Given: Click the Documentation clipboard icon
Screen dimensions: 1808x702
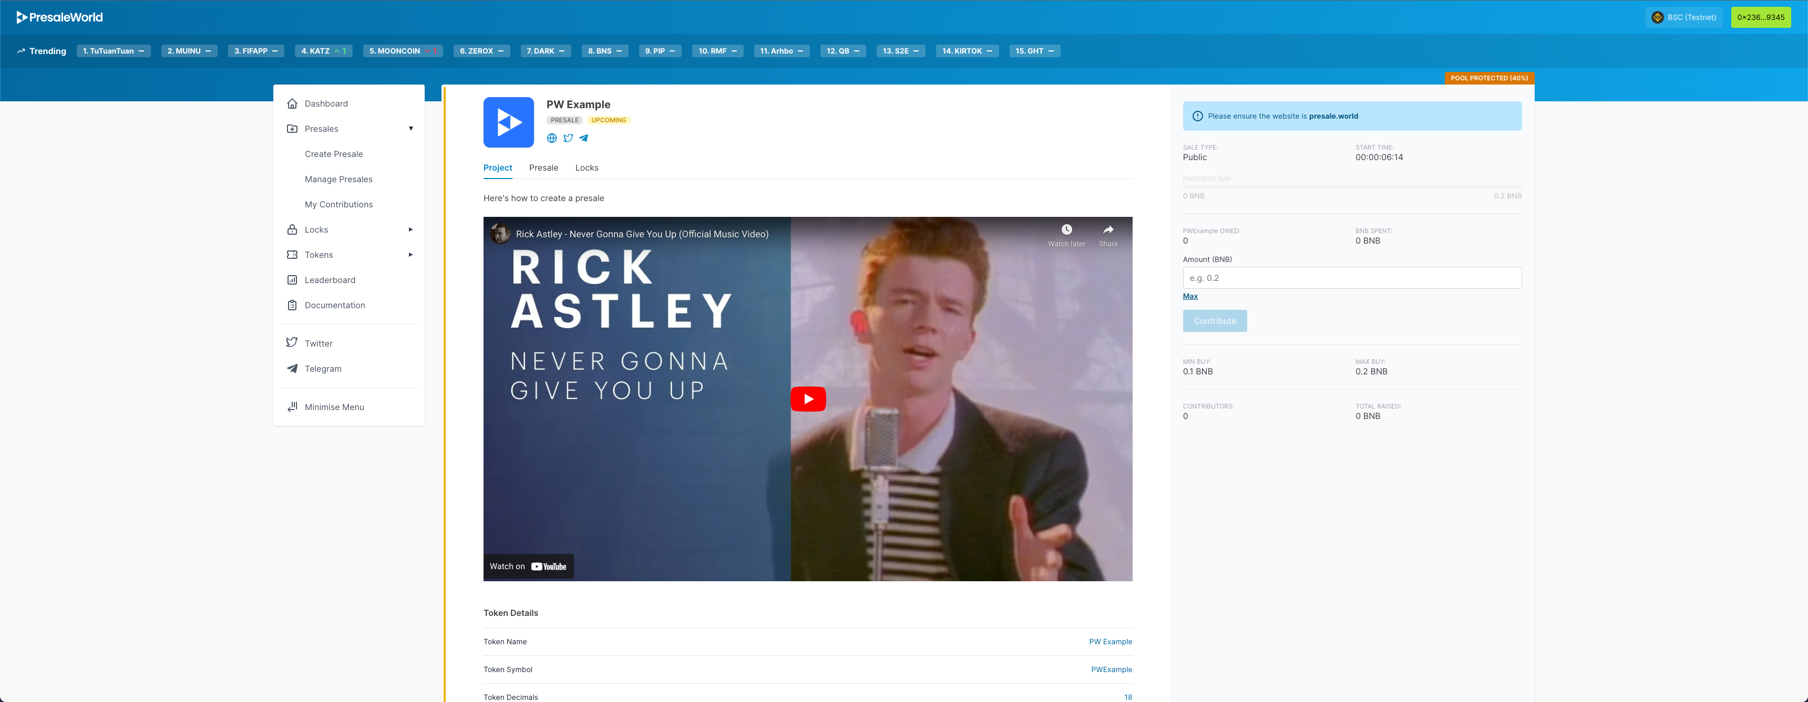Looking at the screenshot, I should pos(292,305).
